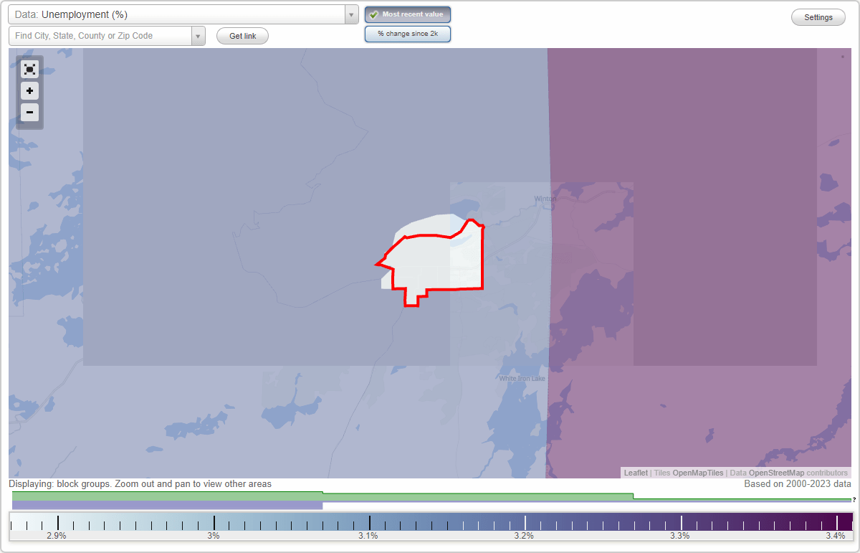Click the Displaying: block groups message
This screenshot has height=553, width=860.
(140, 484)
